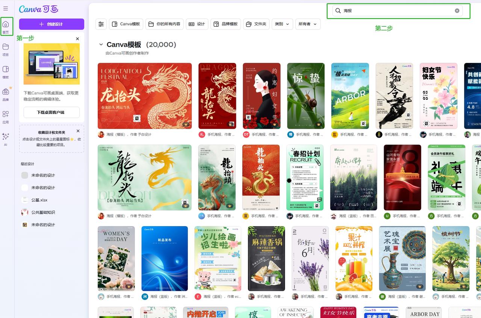This screenshot has width=481, height=318.
Task: Open the 春招计划 RECRUIT poster
Action: (x=305, y=178)
